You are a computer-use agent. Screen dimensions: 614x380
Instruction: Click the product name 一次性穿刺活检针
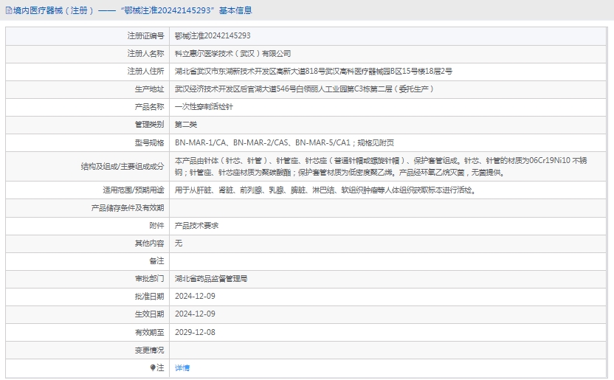(x=204, y=106)
